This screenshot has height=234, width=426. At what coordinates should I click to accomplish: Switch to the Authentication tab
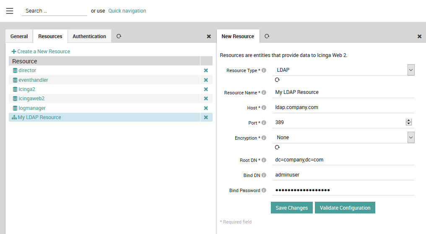coord(89,36)
